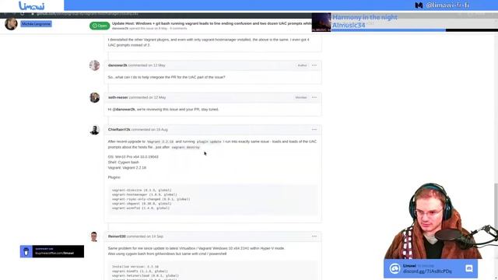Click the Member badge on seth-reeser's comment
The width and height of the screenshot is (498, 280).
tap(301, 97)
